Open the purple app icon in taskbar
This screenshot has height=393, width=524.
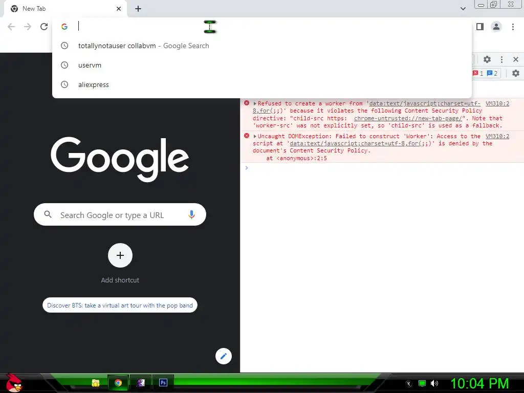141,383
